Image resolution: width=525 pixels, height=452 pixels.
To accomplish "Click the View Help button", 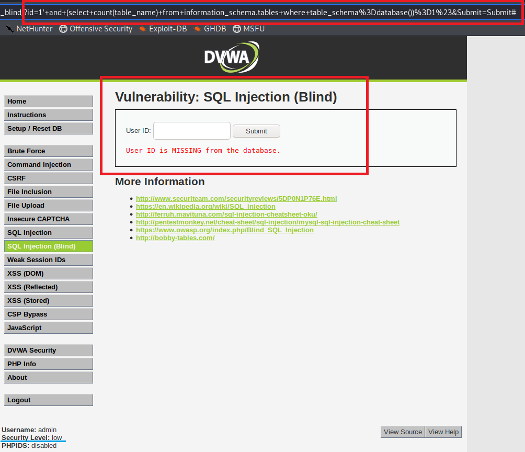I will [x=443, y=432].
